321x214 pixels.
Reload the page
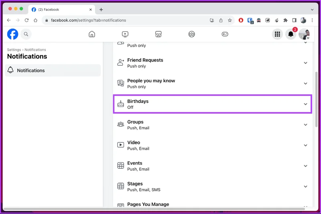point(26,20)
